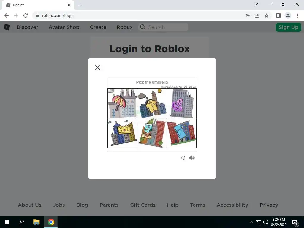Focus the Roblox Search field
Image resolution: width=304 pixels, height=228 pixels.
point(163,27)
